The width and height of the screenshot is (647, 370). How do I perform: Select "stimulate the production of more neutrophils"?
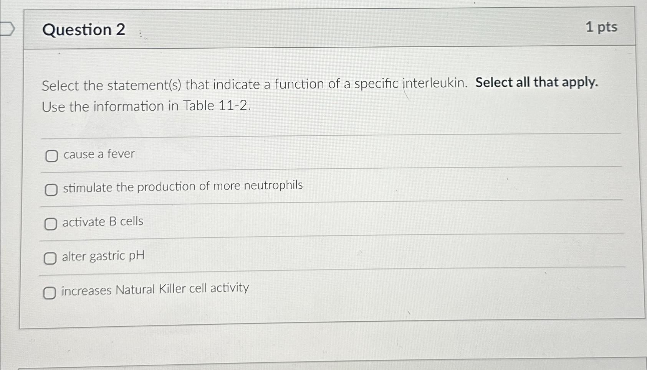tap(51, 189)
